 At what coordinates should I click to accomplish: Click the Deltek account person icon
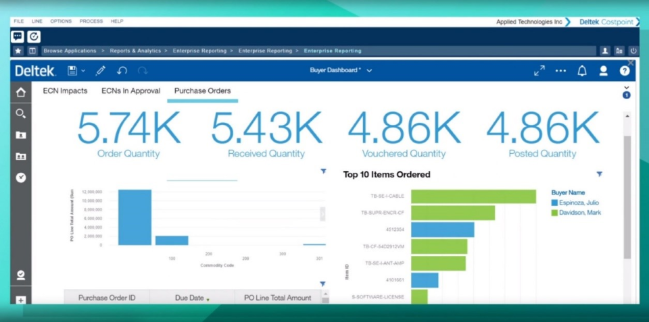pyautogui.click(x=604, y=71)
